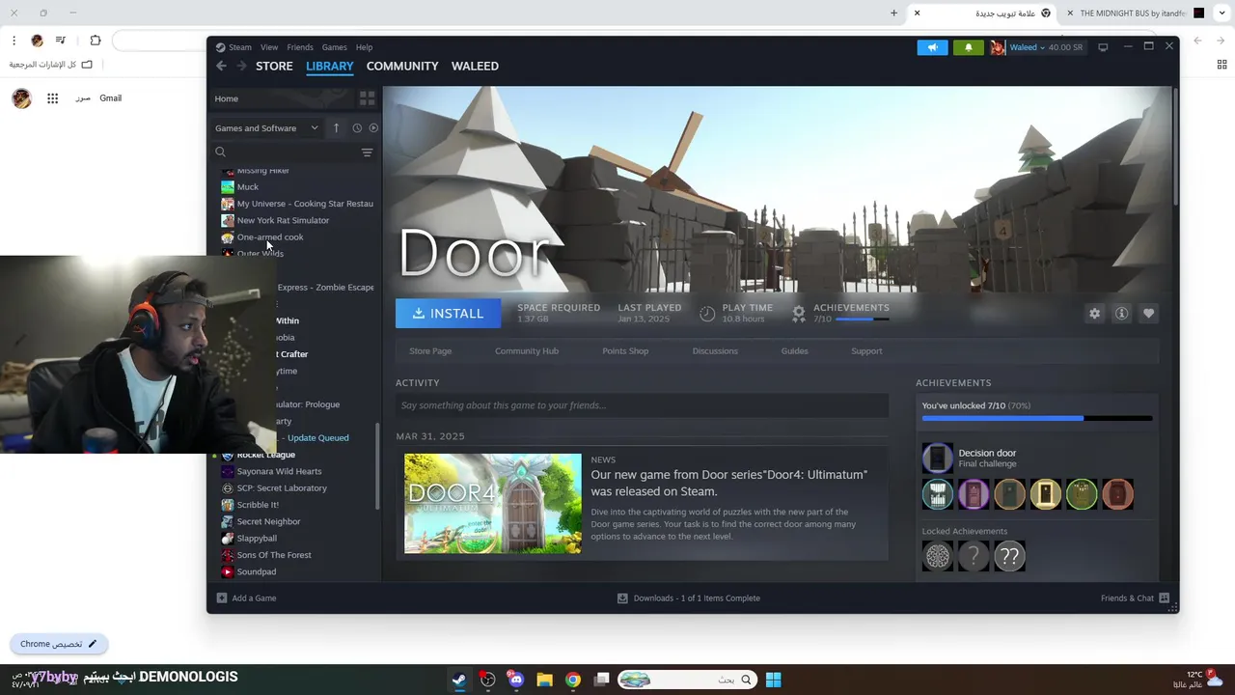Open Big Picture mode monitor icon

1103,47
